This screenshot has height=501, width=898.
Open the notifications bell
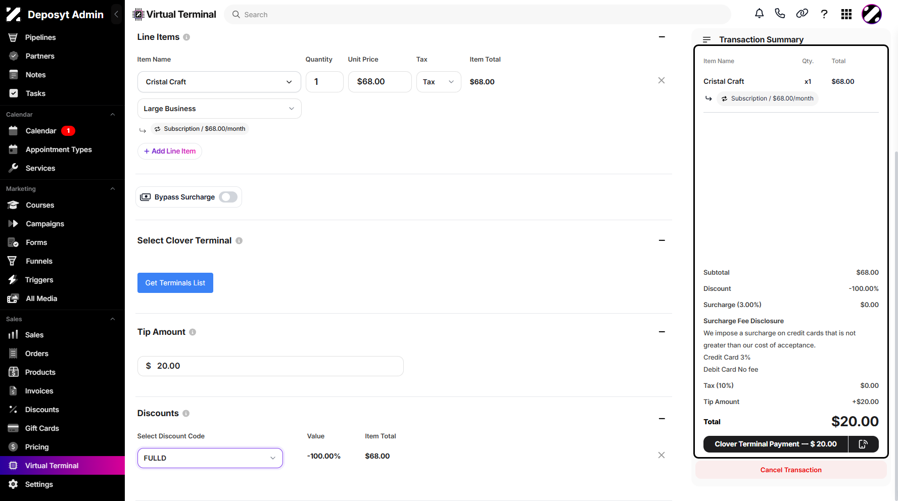click(x=759, y=14)
